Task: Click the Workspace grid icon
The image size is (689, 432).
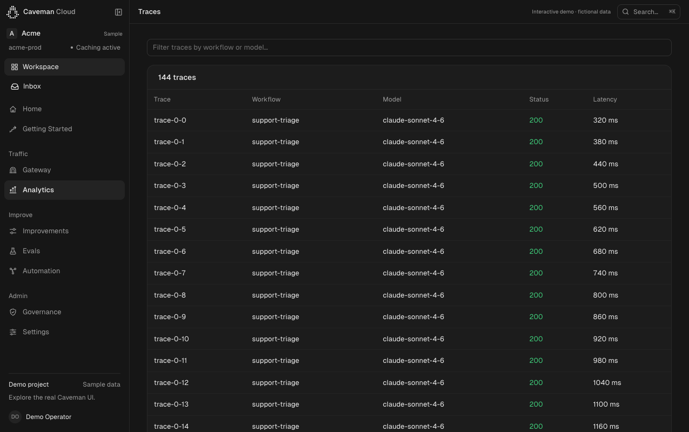Action: [15, 67]
